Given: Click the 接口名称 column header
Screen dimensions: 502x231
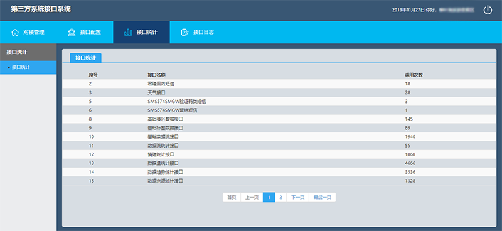Looking at the screenshot, I should point(156,75).
